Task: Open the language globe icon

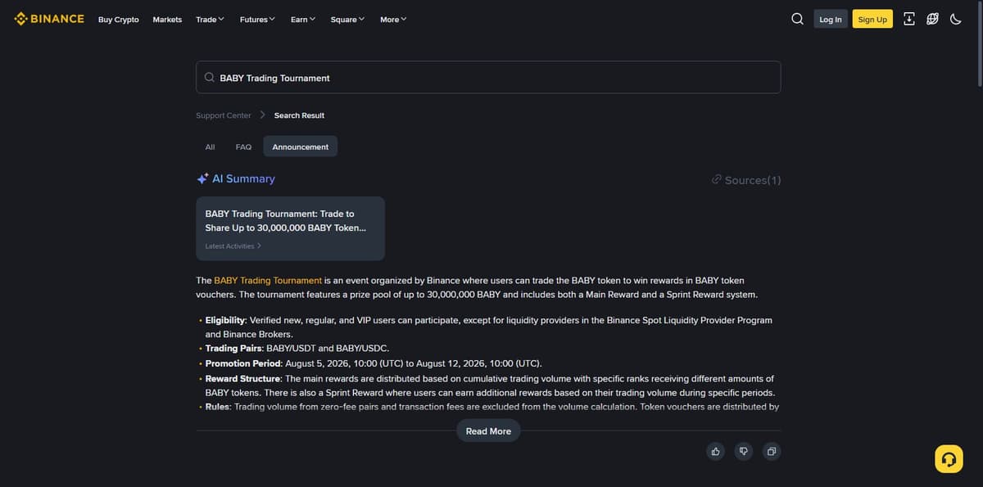Action: tap(932, 19)
